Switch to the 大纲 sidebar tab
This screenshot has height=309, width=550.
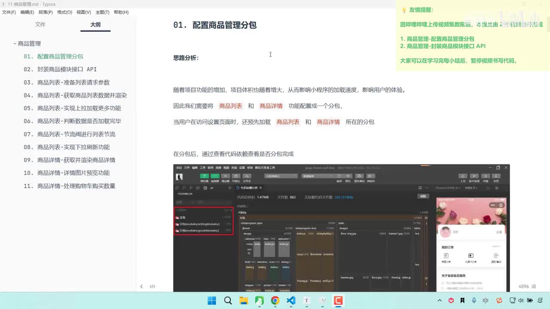pyautogui.click(x=95, y=24)
